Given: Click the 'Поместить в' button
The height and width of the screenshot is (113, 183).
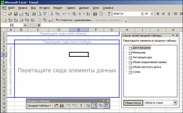Looking at the screenshot, I should coord(133,103).
